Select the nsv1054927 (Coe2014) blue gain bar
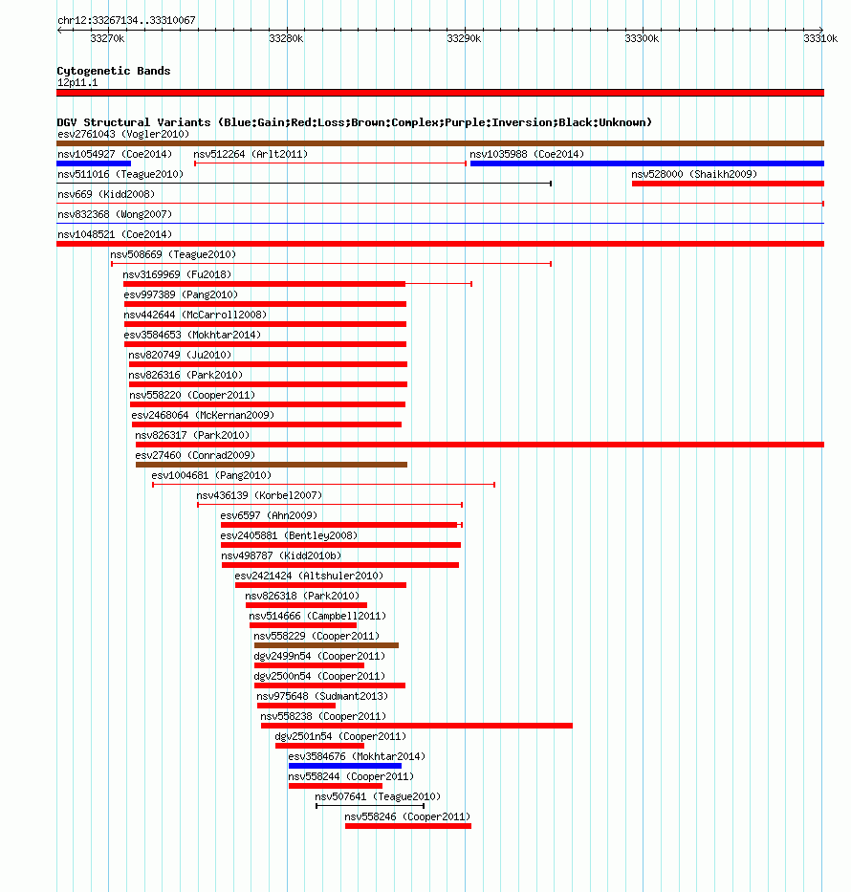This screenshot has width=851, height=892. click(94, 163)
